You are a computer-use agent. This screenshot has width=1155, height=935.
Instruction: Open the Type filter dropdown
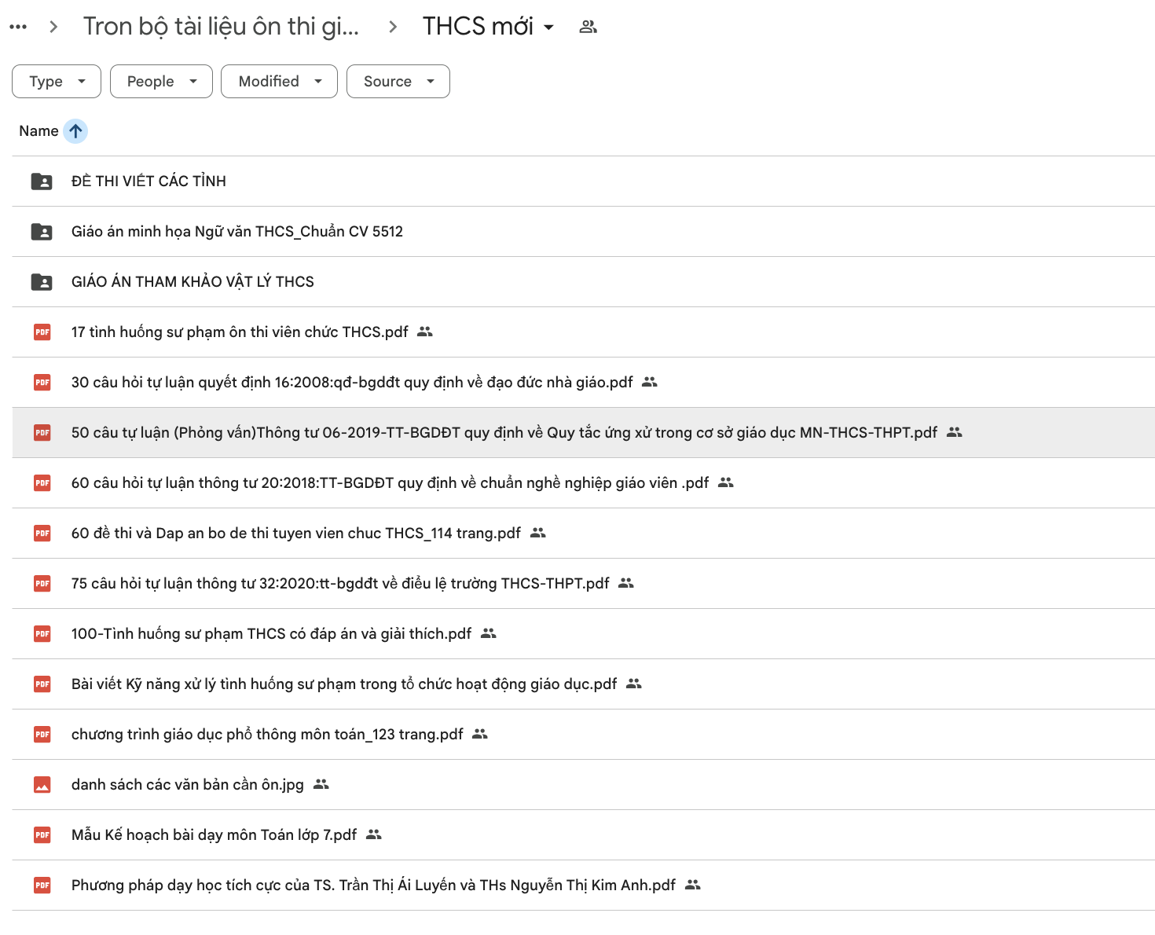[57, 82]
